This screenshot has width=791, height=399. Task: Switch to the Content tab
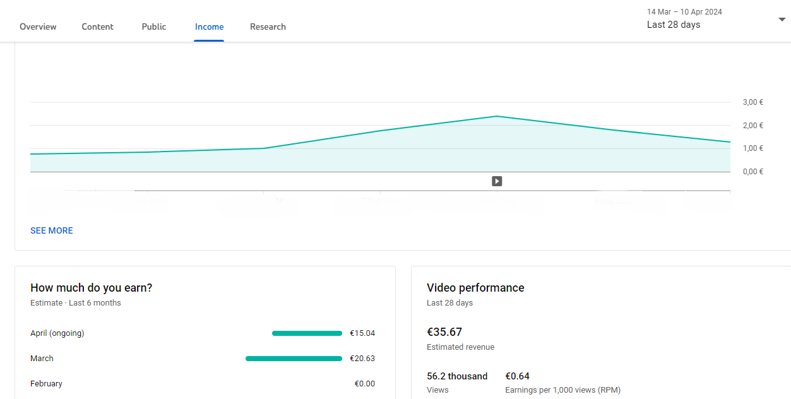pos(98,27)
